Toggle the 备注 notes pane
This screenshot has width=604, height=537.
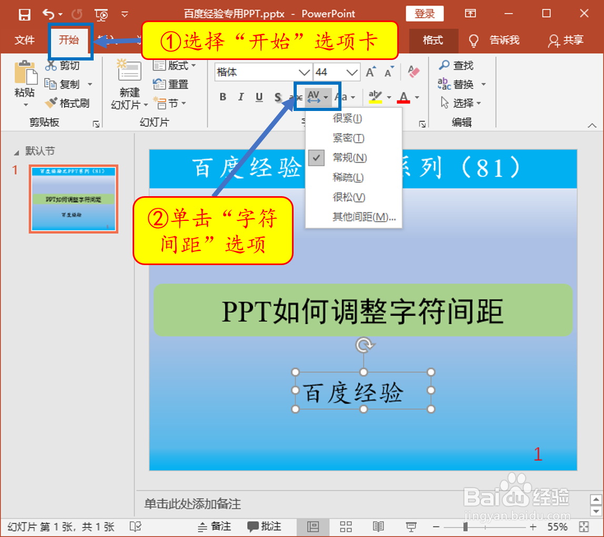(214, 526)
